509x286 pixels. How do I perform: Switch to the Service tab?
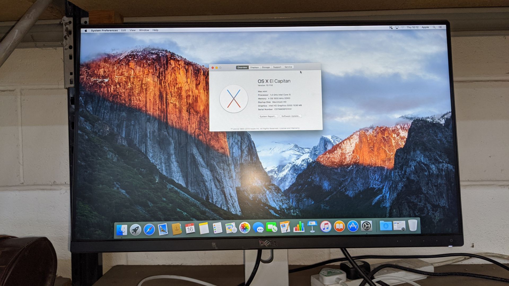[288, 67]
